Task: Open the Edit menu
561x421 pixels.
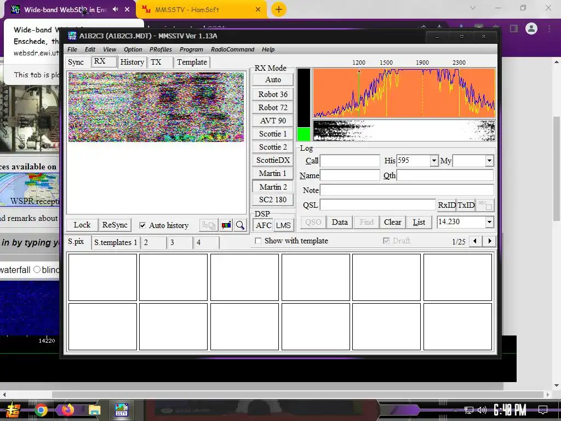Action: 90,49
